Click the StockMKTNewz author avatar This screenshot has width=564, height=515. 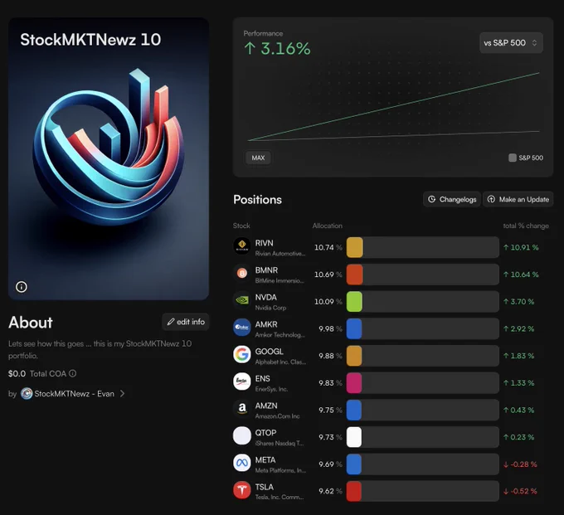coord(27,394)
